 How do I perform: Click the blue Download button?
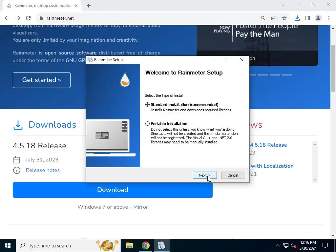(x=113, y=190)
